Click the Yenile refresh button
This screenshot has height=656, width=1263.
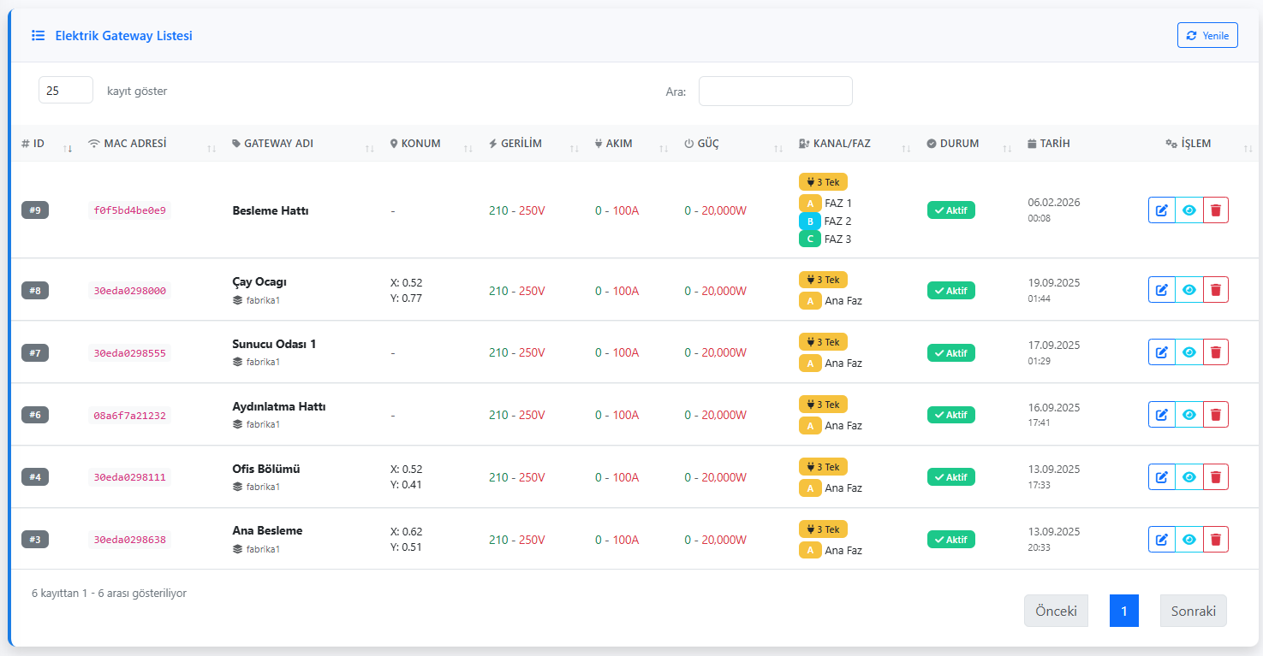pos(1207,35)
